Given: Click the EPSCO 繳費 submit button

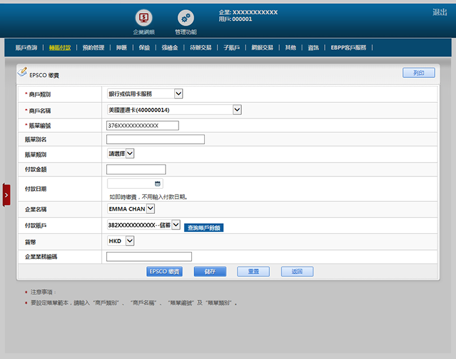Looking at the screenshot, I should tap(165, 272).
